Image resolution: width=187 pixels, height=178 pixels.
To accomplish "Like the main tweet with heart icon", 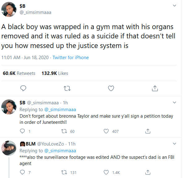I will [111, 88].
